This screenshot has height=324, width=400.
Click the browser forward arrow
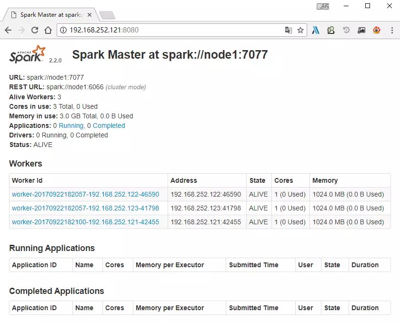(21, 30)
